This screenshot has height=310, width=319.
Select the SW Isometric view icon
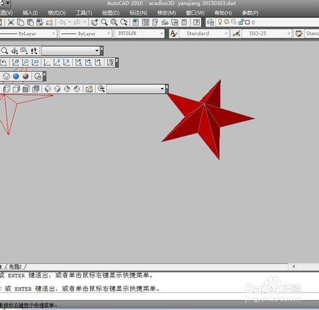click(48, 89)
